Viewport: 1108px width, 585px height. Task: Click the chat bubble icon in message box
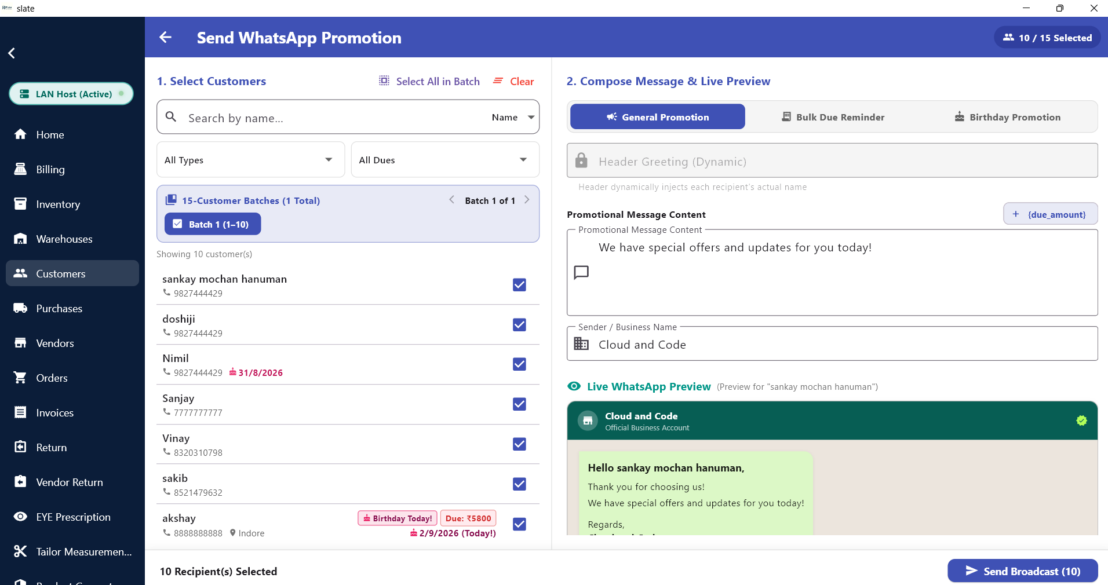click(581, 272)
